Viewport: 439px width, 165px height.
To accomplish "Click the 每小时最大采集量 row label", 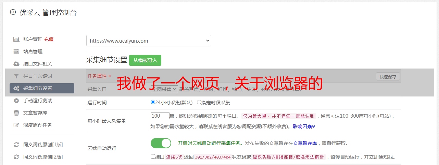I will (x=107, y=121).
